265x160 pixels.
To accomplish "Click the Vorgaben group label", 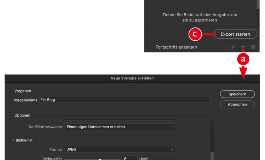I will click(x=23, y=91).
